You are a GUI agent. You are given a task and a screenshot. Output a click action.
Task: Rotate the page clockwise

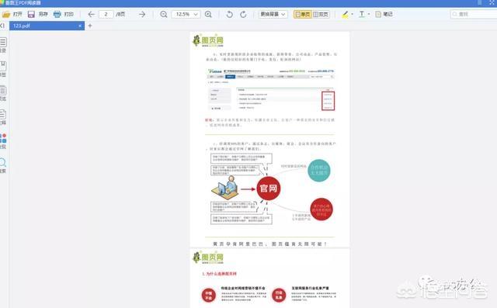coord(243,14)
